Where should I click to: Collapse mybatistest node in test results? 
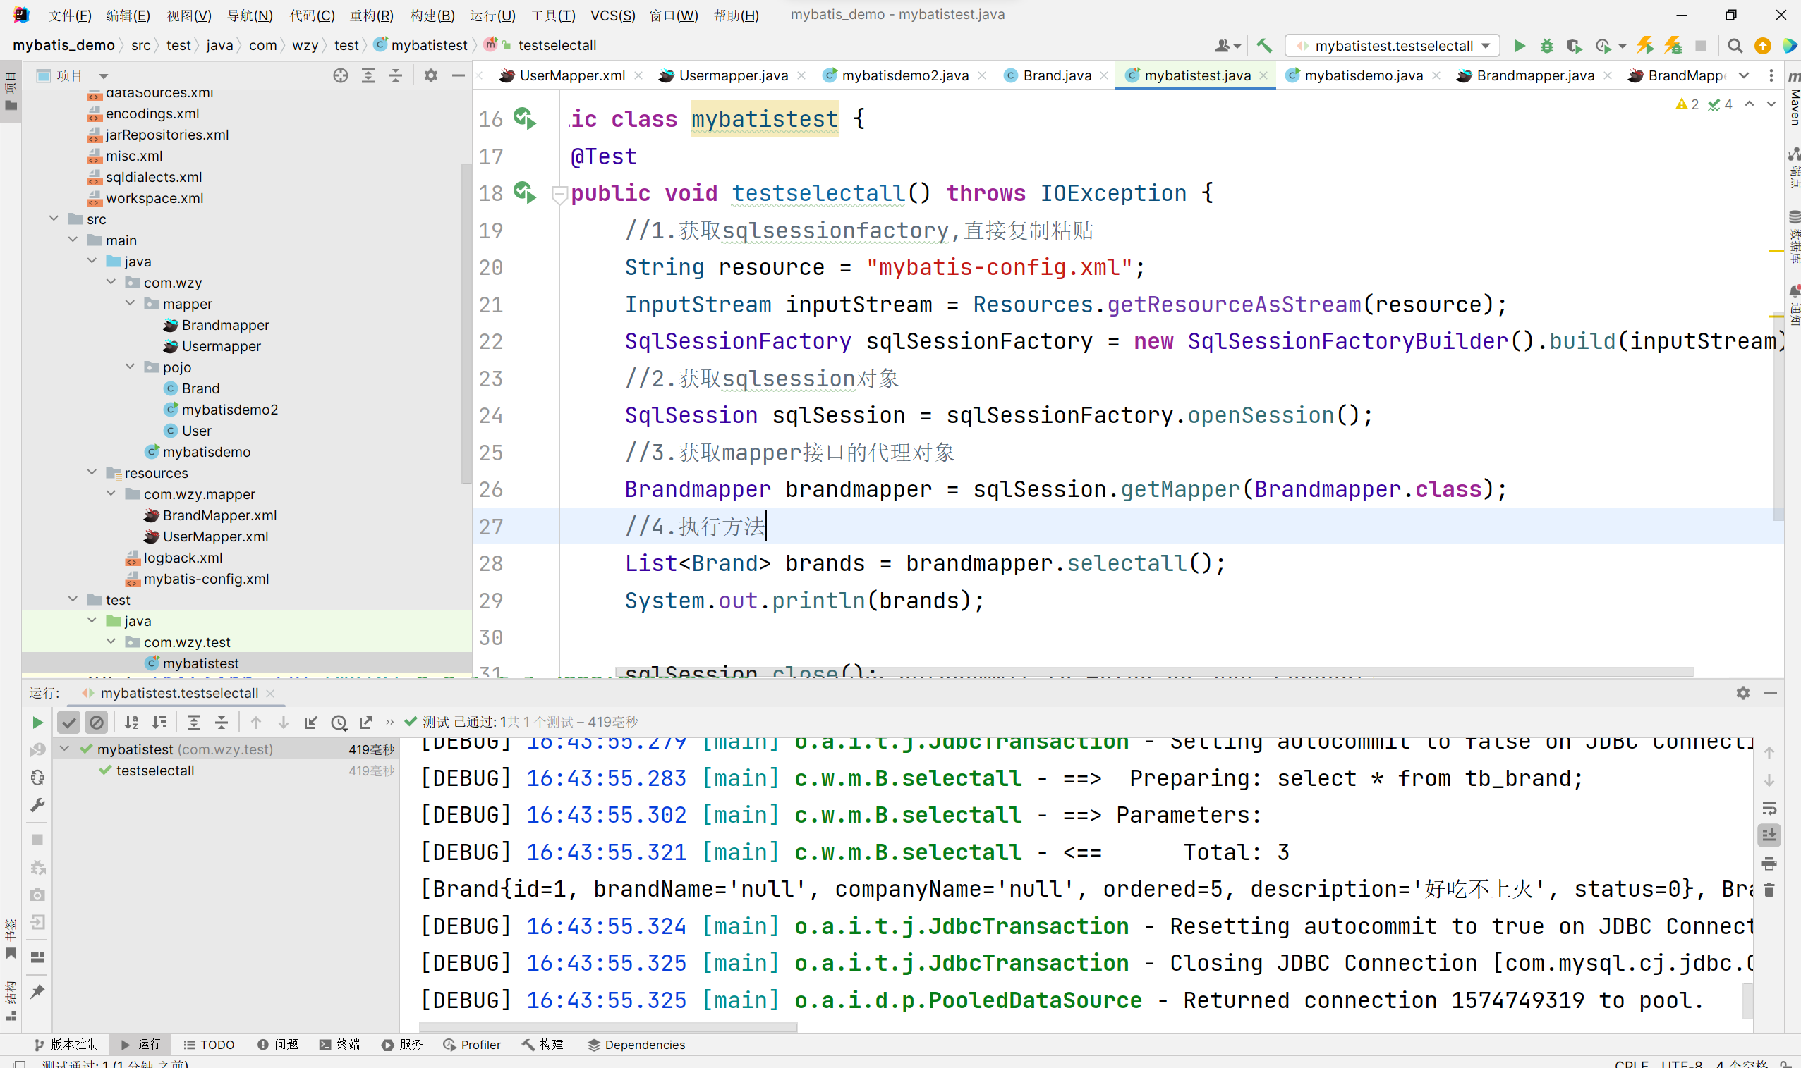coord(65,749)
